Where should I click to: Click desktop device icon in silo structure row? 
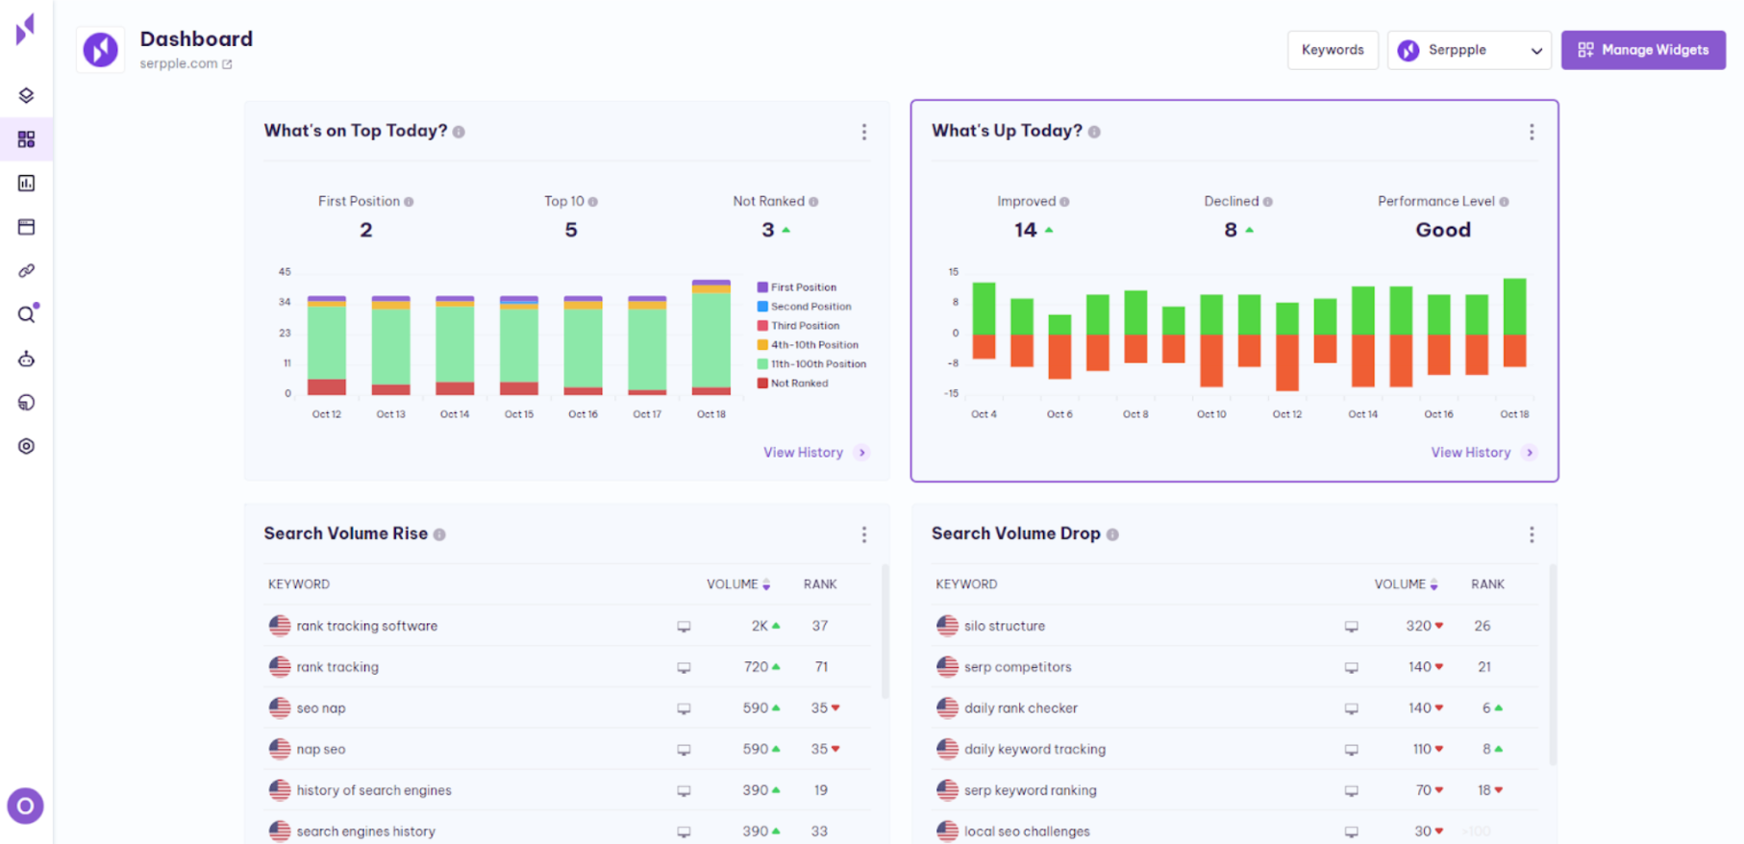tap(1352, 627)
